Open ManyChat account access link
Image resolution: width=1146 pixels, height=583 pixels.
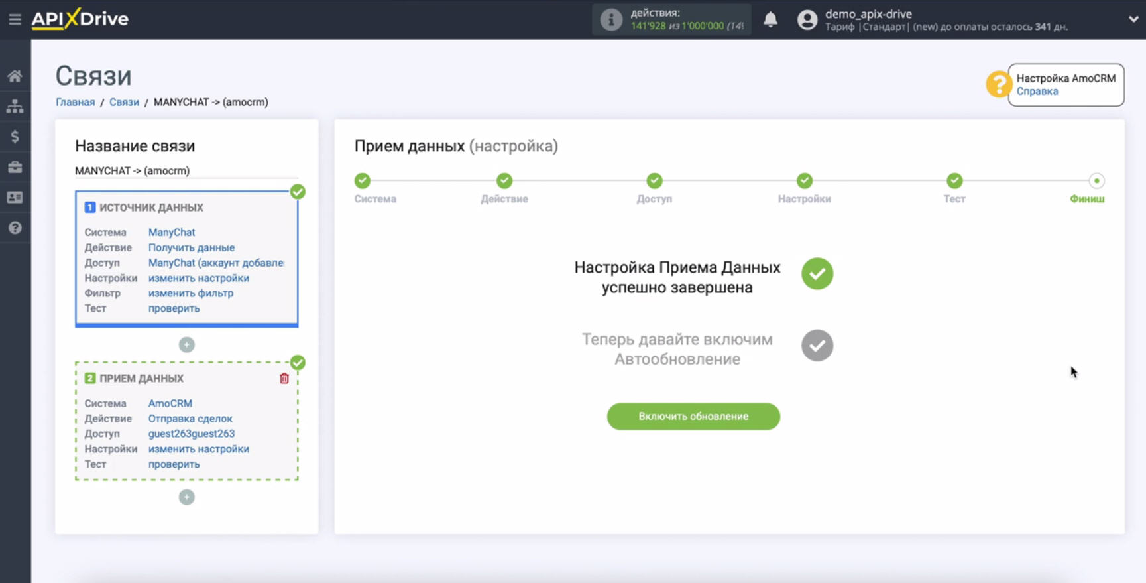pyautogui.click(x=216, y=263)
